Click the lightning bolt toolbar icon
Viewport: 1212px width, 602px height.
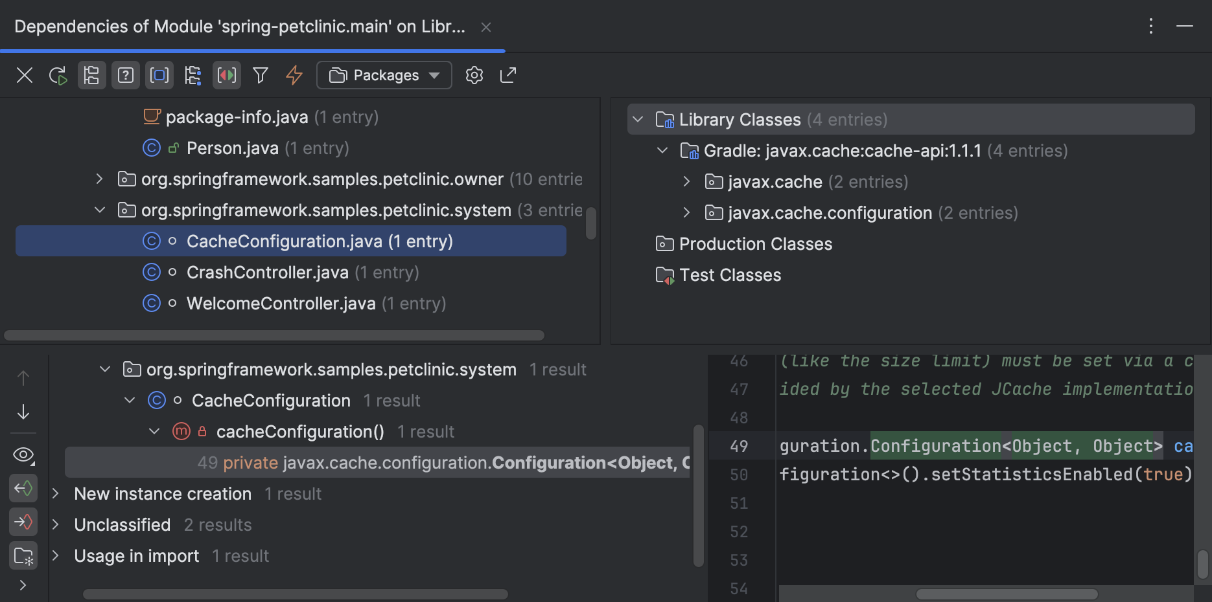coord(294,75)
